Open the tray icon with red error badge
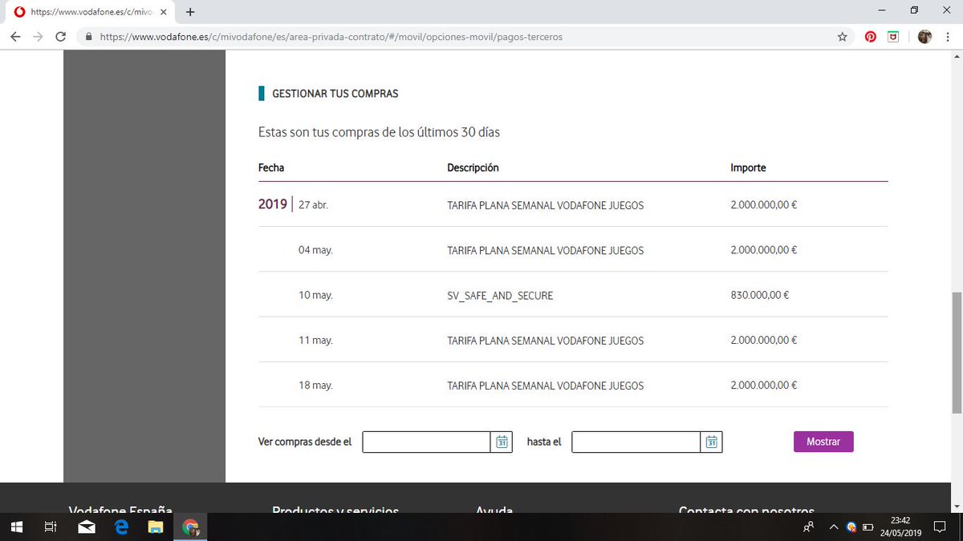The width and height of the screenshot is (963, 541). coord(851,527)
